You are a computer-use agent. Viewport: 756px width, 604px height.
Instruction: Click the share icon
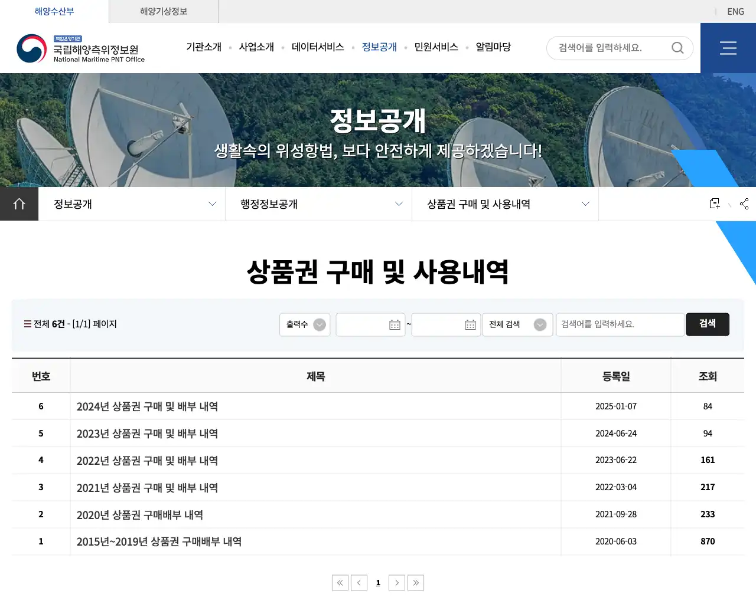744,204
